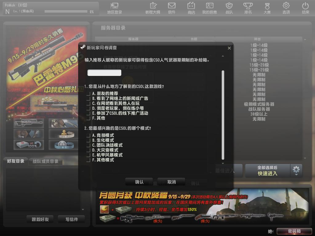Open the 商店 shop icon
This screenshot has width=315, height=236.
(191, 8)
